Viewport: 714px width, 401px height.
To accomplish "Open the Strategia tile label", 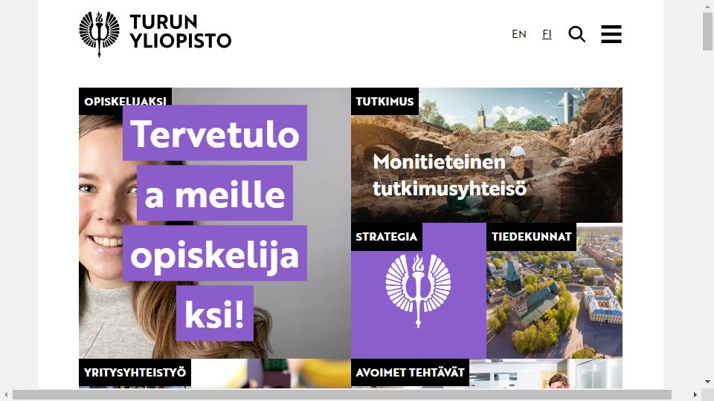I will coord(387,236).
